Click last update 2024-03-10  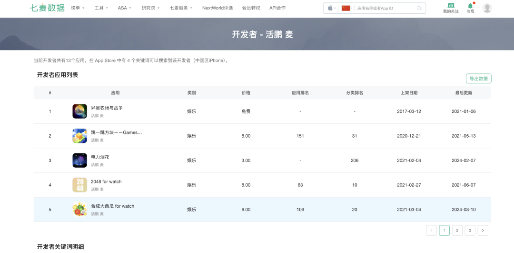click(x=464, y=209)
